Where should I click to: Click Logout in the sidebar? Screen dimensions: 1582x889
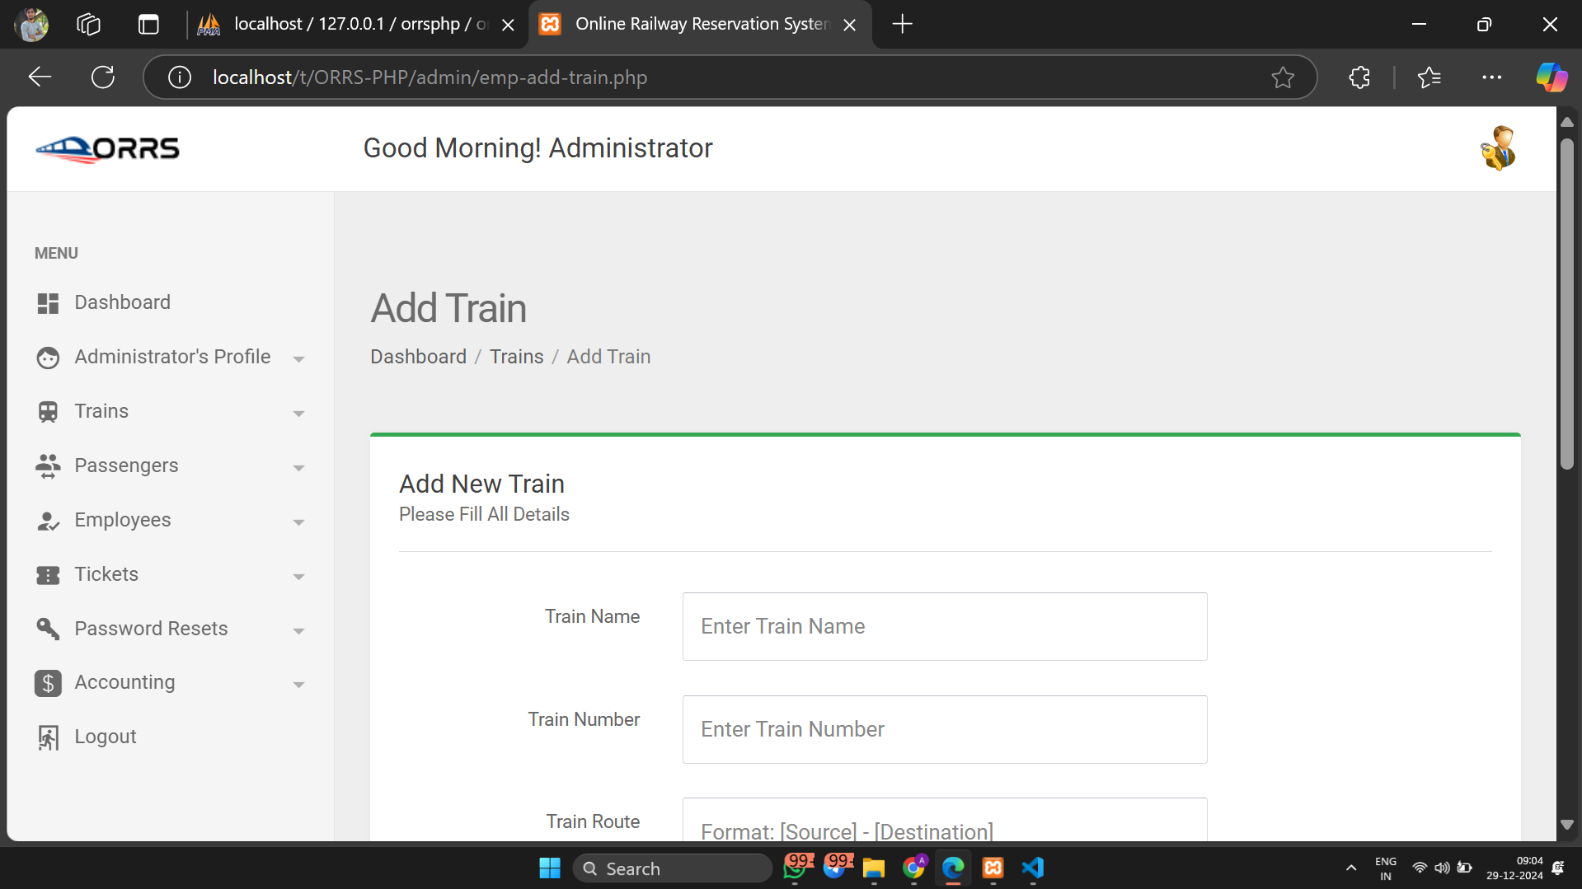[105, 736]
